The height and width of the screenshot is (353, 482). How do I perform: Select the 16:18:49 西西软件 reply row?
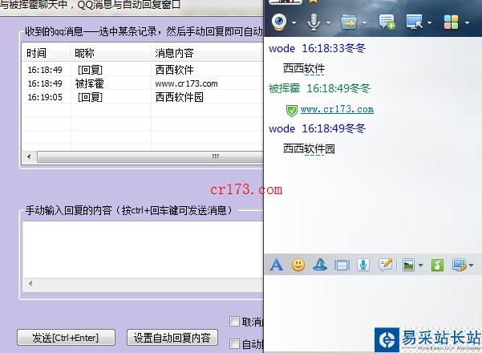pos(143,70)
